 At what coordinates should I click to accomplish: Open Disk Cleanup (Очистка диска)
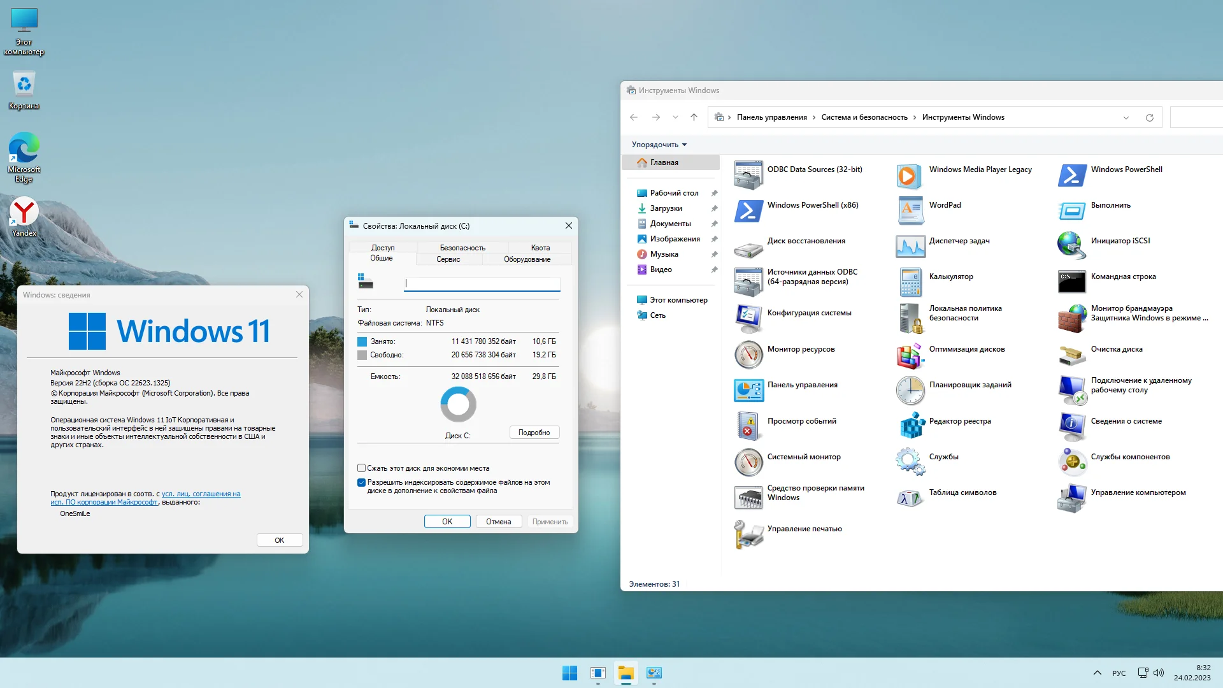point(1072,354)
